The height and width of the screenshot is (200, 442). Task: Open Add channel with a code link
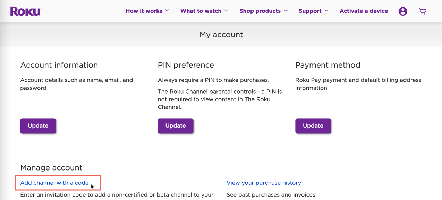(54, 183)
